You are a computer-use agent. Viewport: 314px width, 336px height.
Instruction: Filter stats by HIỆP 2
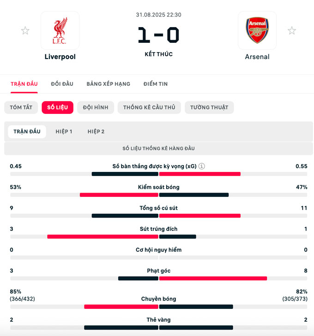[96, 131]
